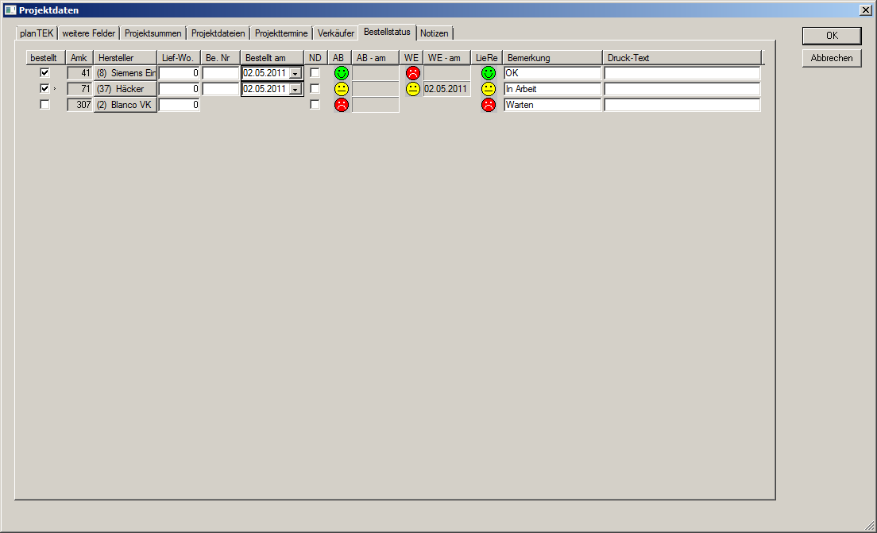This screenshot has height=533, width=877.
Task: Click Bemerkung field containing 'Warten'
Action: 552,105
